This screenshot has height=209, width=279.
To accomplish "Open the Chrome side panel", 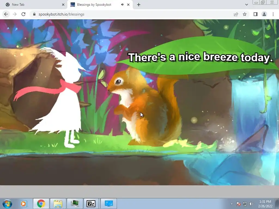I will point(256,14).
